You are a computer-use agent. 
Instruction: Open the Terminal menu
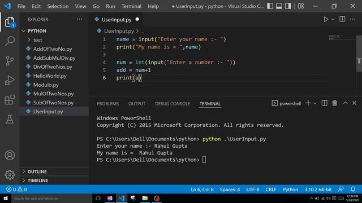pyautogui.click(x=131, y=6)
